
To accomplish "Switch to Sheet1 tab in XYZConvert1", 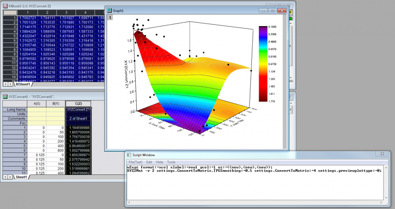I will (x=21, y=177).
